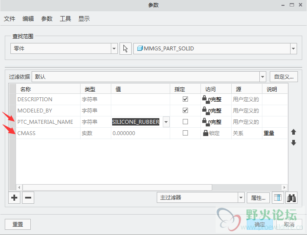Click the 指定 column header
Screen dimensions: 307x235
(185, 89)
